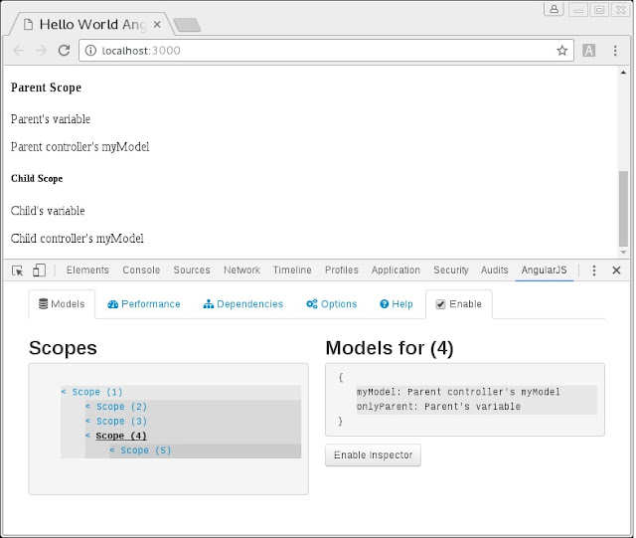Viewport: 636px width, 538px height.
Task: Click the Enable Inspector button
Action: pos(374,455)
